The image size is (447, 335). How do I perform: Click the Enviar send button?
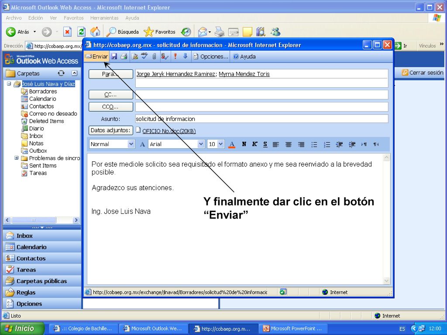coord(97,56)
